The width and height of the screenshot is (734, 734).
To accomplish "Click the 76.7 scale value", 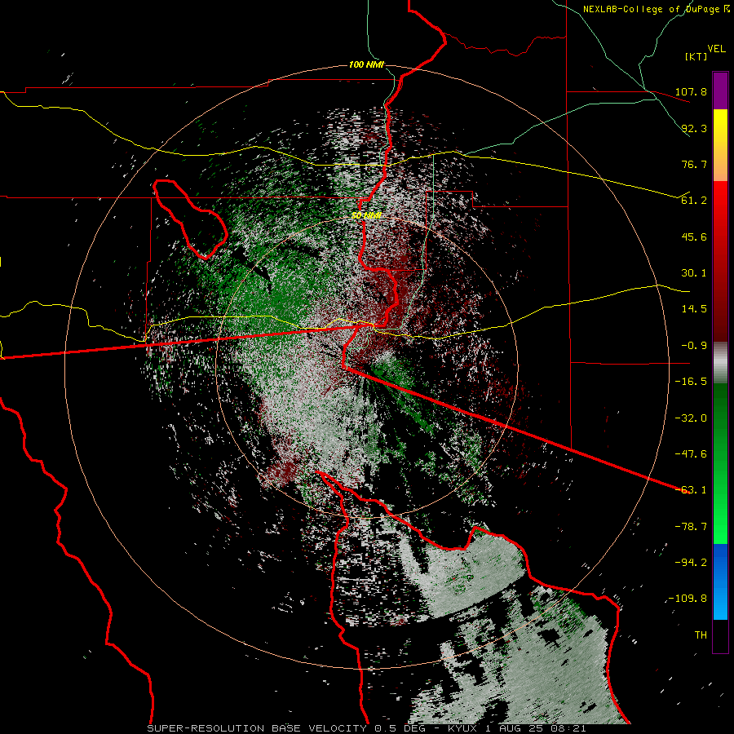I will (x=694, y=164).
